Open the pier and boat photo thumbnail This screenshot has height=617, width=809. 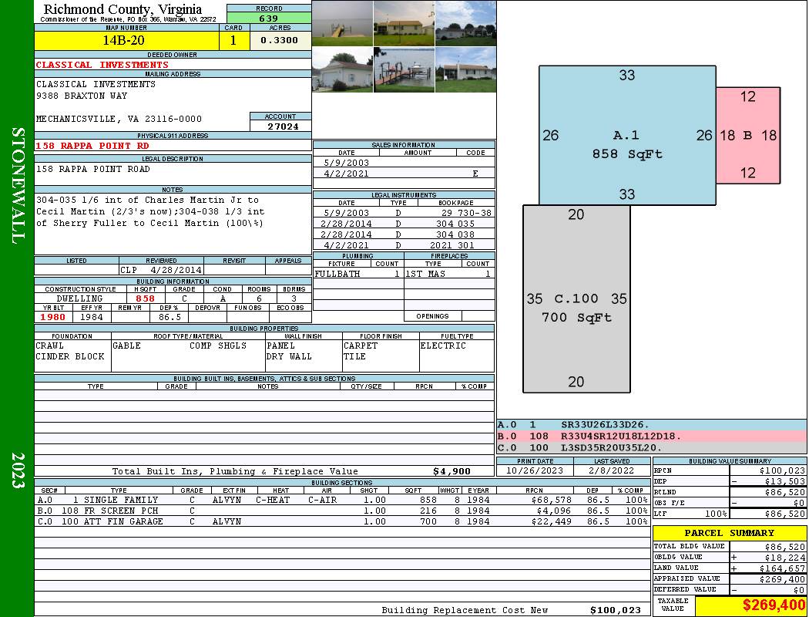tap(404, 70)
